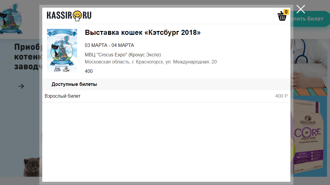This screenshot has height=185, width=330.
Task: Click the Доступные билеты header
Action: [x=74, y=84]
